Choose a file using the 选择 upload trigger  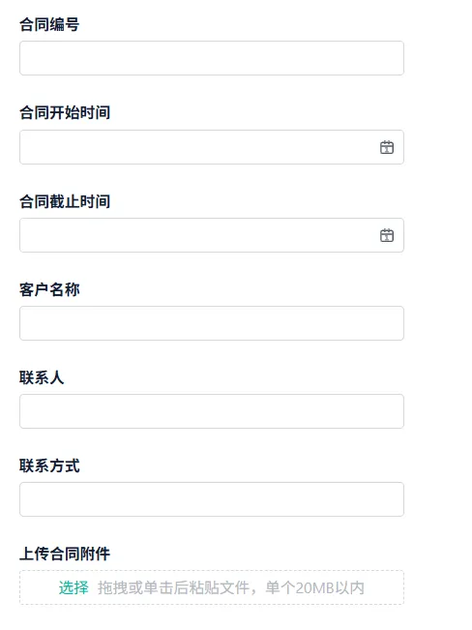point(74,587)
